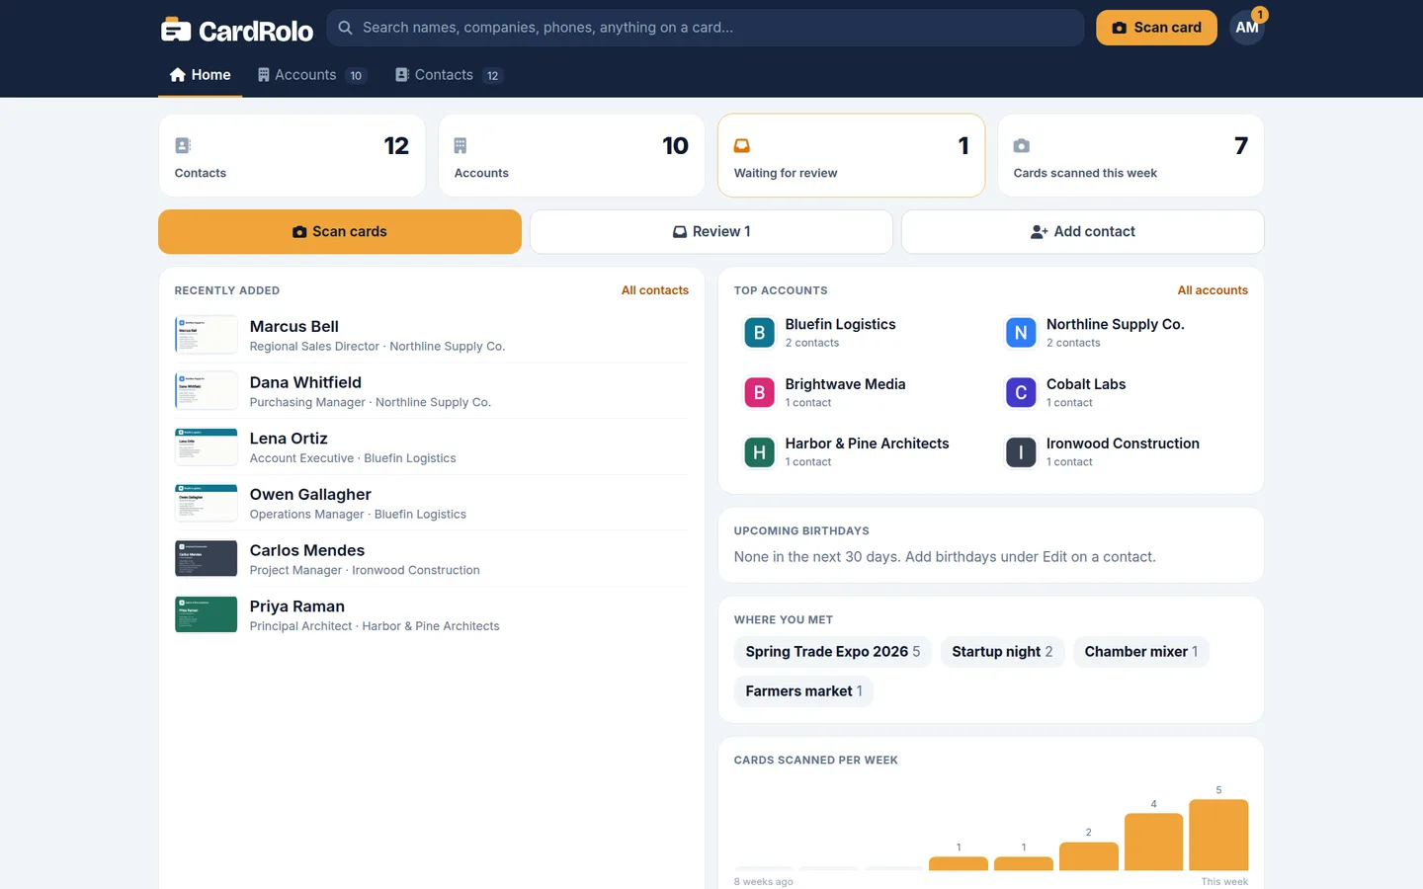Click the Owen Gallagher contact name
This screenshot has height=889, width=1423.
[x=310, y=495]
